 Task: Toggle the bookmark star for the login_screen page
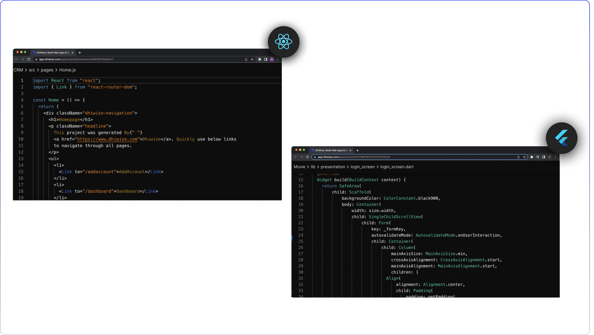524,157
